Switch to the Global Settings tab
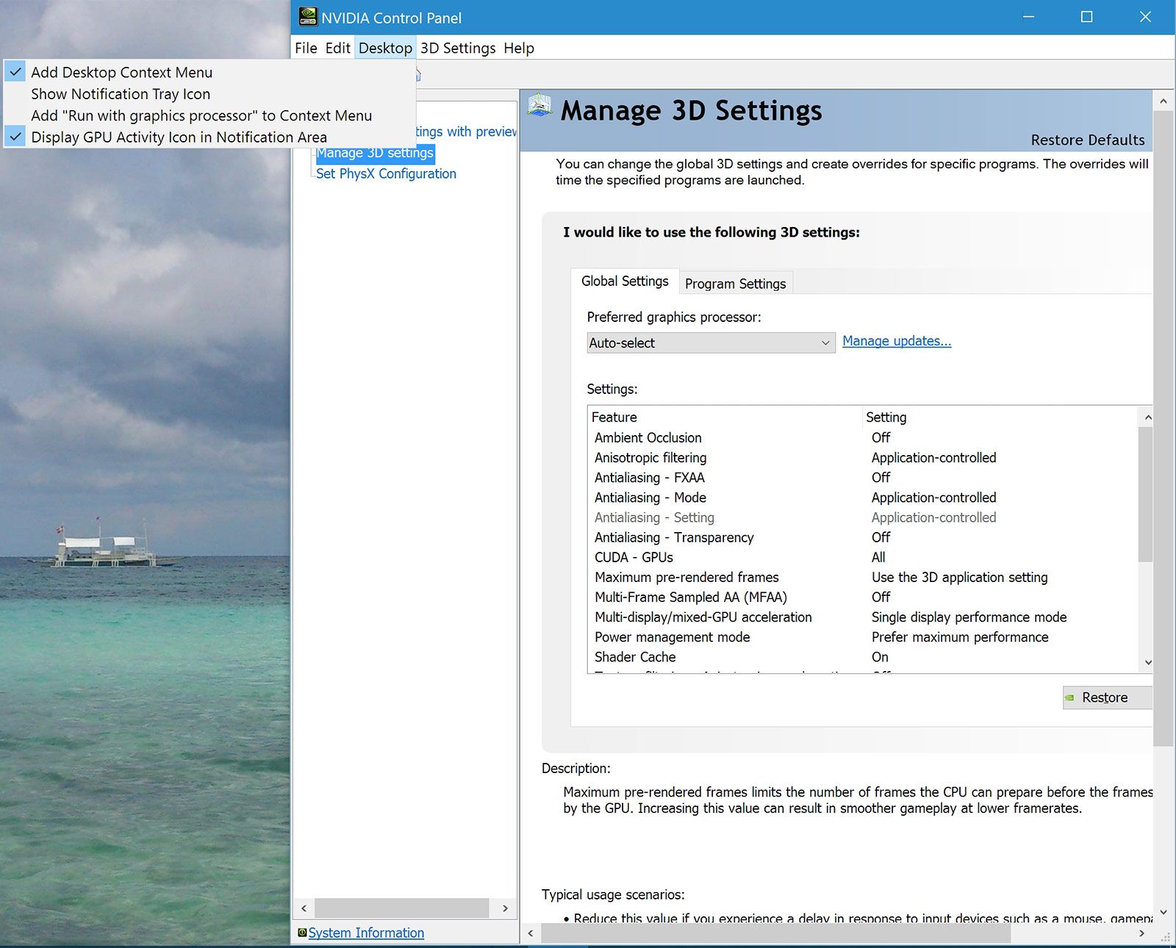1176x948 pixels. pos(625,281)
